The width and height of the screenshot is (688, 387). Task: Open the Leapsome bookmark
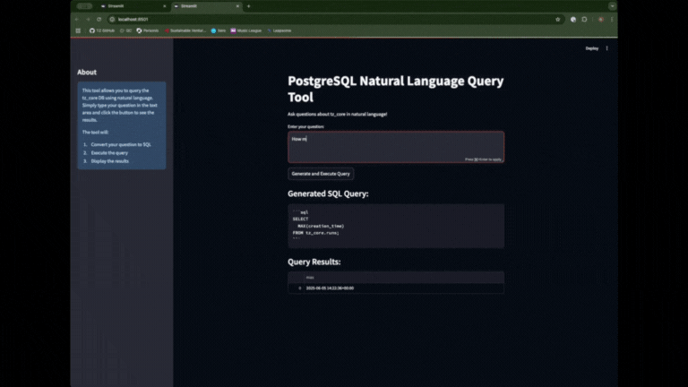pos(279,30)
